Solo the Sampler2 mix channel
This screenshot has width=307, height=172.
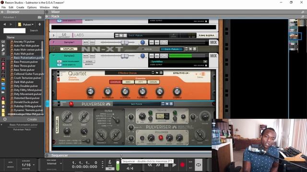click(92, 56)
